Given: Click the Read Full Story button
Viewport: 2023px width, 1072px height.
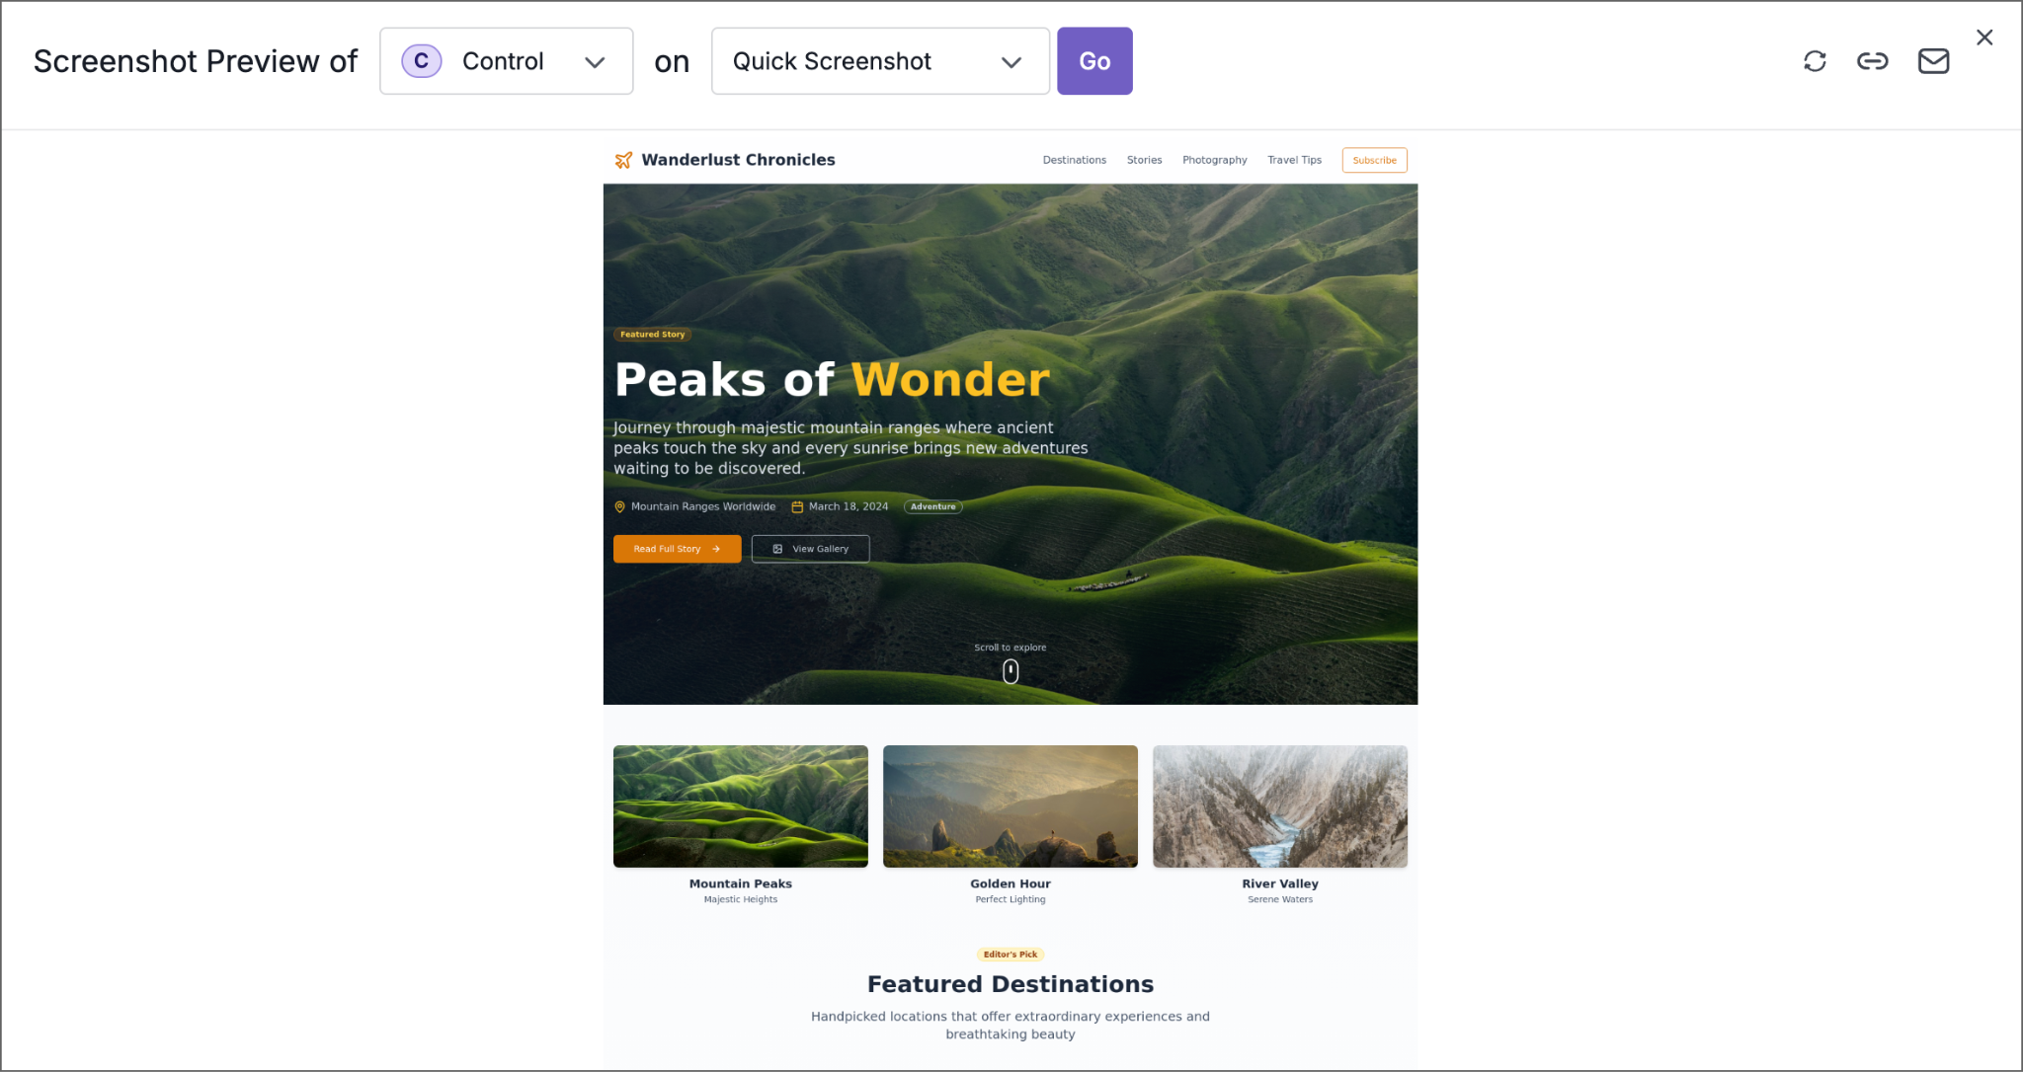Looking at the screenshot, I should pos(678,549).
